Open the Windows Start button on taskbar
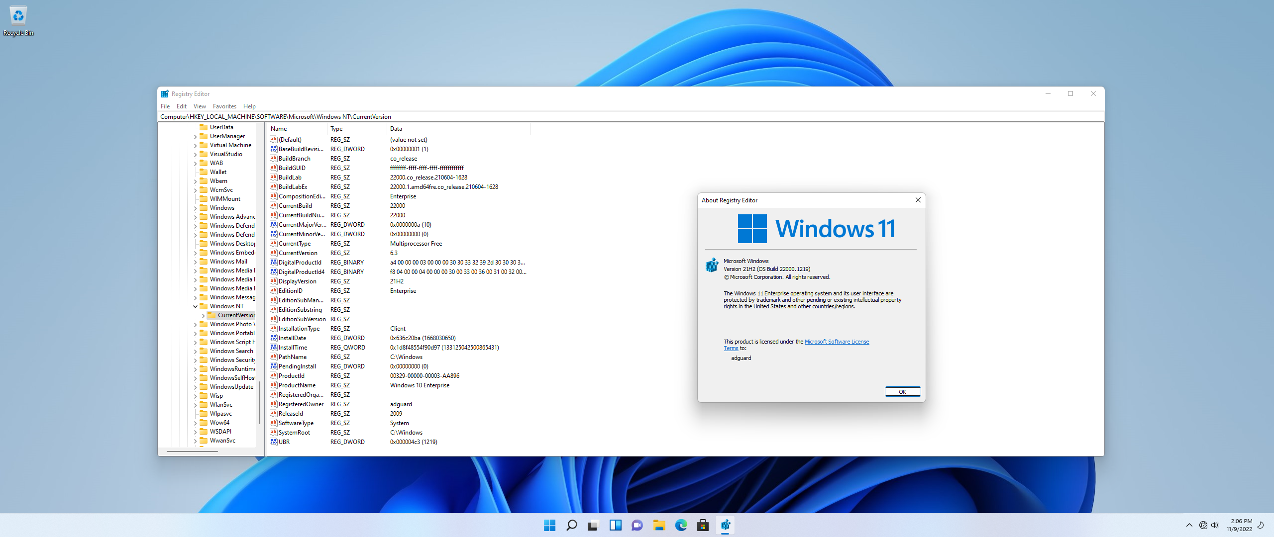This screenshot has width=1274, height=537. coord(549,525)
